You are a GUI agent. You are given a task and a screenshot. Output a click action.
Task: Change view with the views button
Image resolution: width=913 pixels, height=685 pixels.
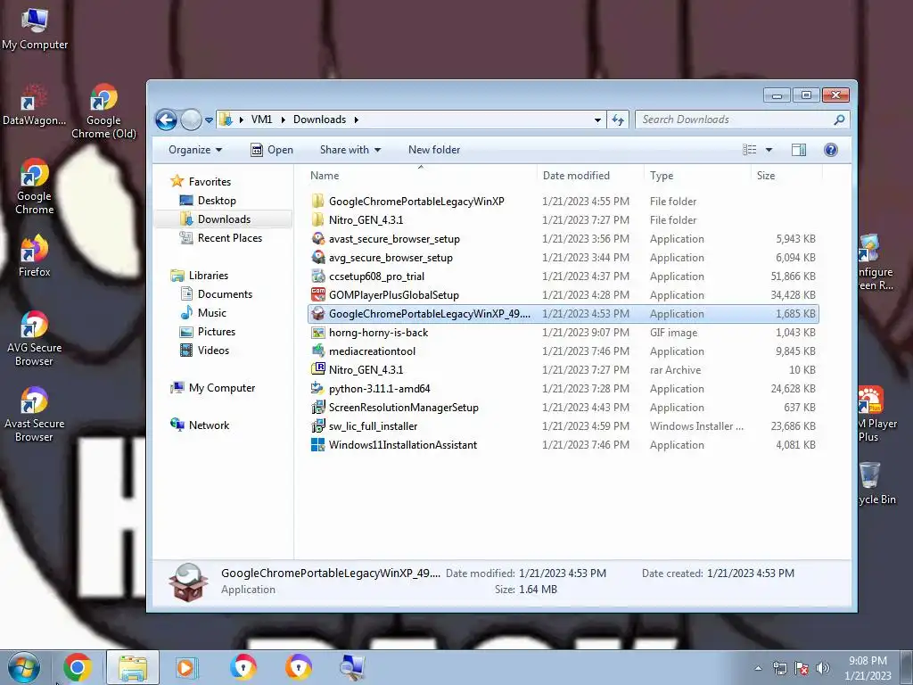coord(749,150)
